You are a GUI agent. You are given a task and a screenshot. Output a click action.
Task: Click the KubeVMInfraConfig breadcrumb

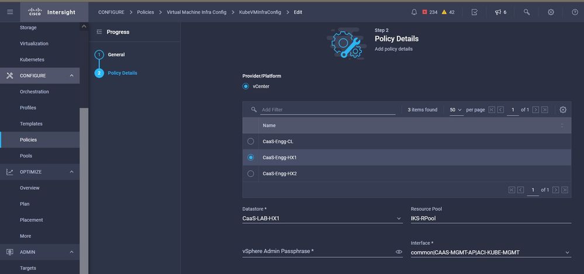click(260, 12)
